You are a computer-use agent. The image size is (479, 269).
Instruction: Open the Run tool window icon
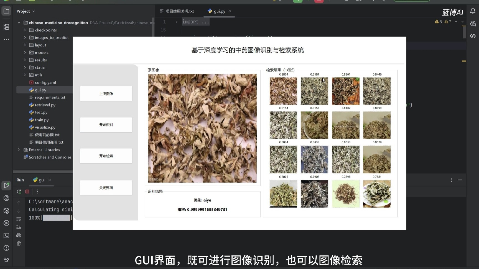point(6,185)
